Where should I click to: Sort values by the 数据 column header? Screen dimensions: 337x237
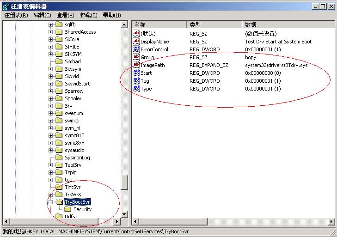coord(288,24)
